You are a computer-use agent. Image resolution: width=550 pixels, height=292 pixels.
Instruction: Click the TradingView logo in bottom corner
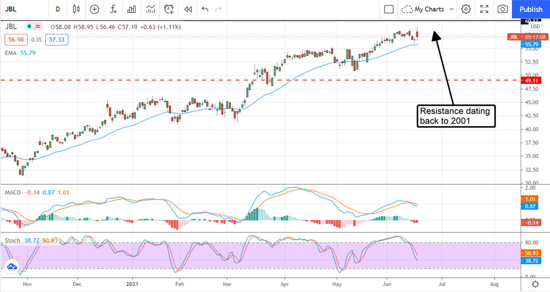(x=11, y=266)
